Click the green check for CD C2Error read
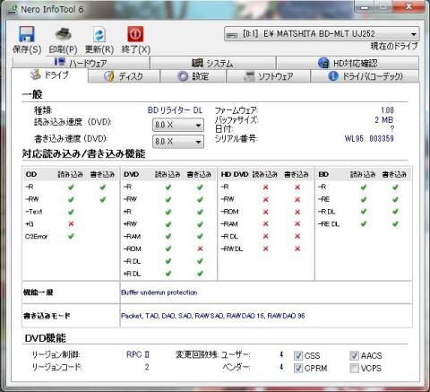 (x=71, y=236)
